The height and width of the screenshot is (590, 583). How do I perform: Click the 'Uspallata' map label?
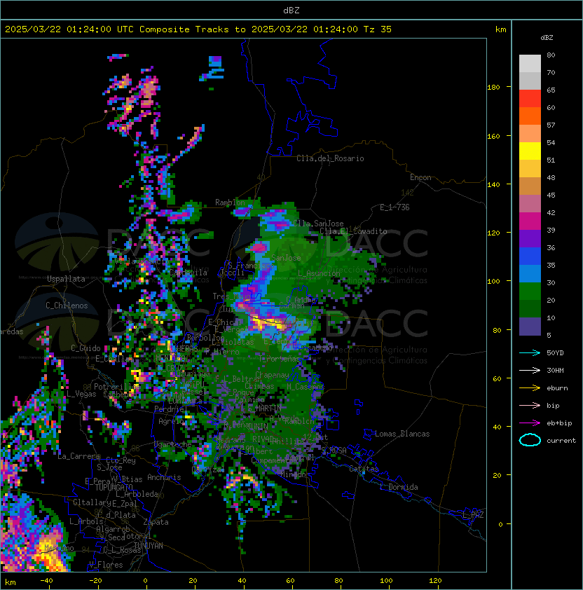pos(66,279)
